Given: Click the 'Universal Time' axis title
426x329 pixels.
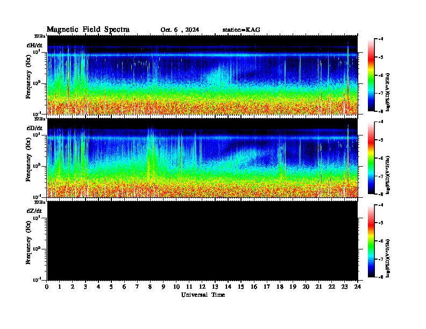Looking at the screenshot, I should (203, 295).
